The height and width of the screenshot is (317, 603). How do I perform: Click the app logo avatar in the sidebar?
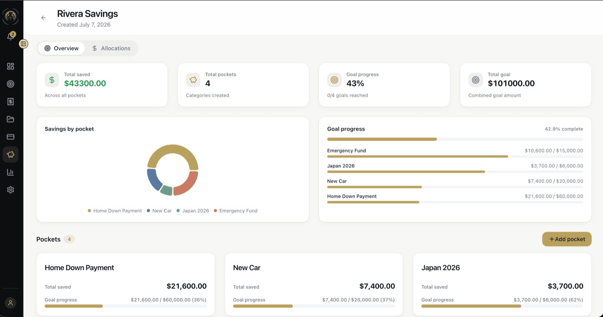10,16
